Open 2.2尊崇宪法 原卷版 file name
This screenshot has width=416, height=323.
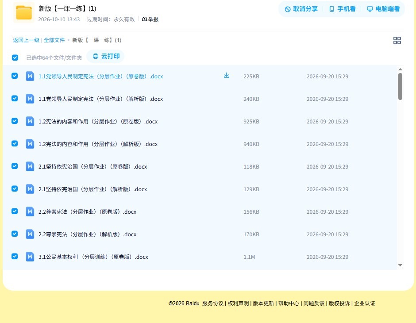(87, 211)
